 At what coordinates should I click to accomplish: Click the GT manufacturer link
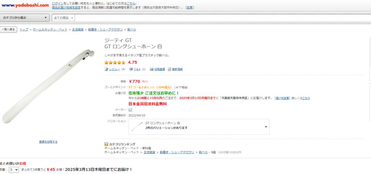[x=130, y=110]
